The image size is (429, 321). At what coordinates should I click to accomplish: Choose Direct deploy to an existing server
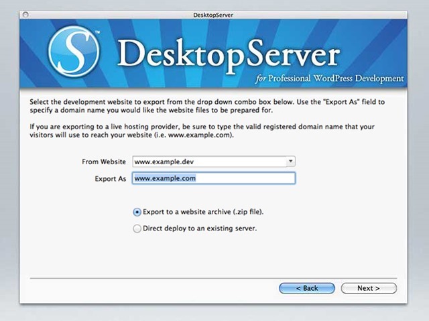pos(137,229)
